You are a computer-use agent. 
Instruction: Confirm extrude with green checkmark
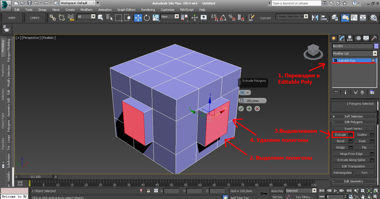point(241,109)
